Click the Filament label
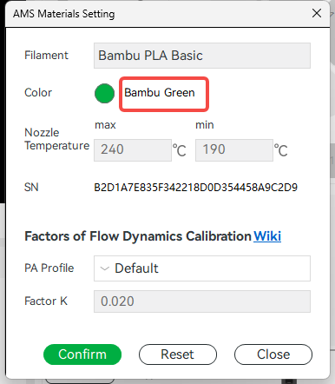335x384 pixels. tap(46, 55)
